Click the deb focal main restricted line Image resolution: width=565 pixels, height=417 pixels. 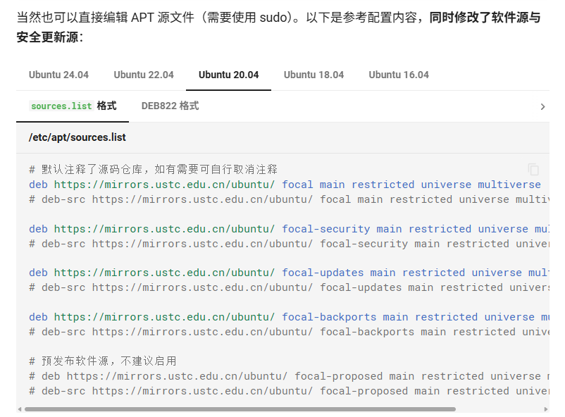pos(285,185)
